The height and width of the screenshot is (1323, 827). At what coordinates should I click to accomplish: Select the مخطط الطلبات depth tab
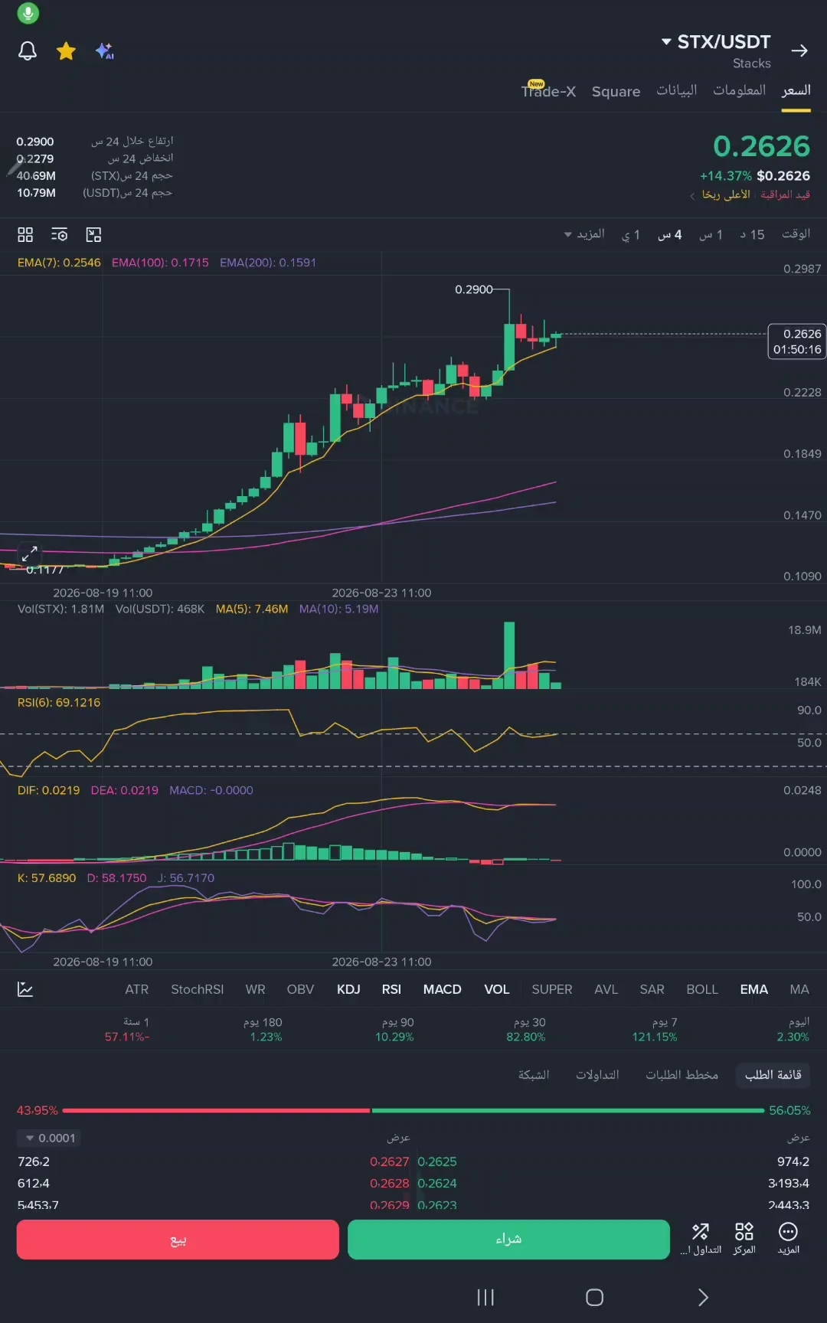pos(682,1075)
